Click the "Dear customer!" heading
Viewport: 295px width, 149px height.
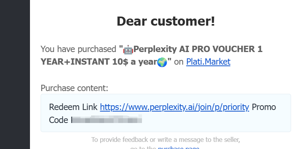point(166,21)
